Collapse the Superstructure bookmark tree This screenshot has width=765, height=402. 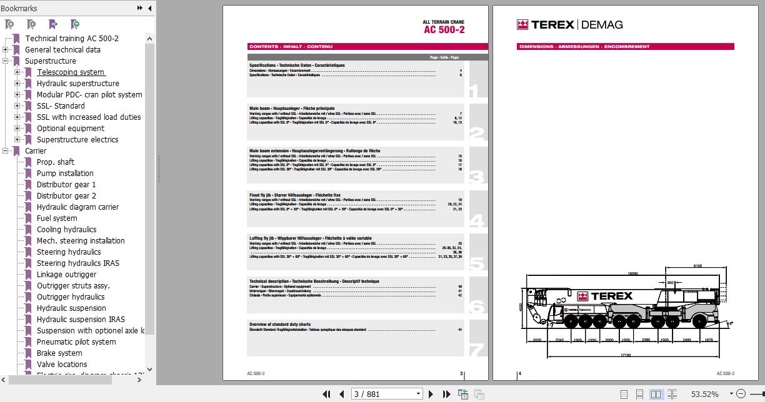click(5, 61)
